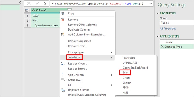The height and width of the screenshot is (97, 194).
Task: Open the Column1 filter dropdown
Action: 69,10
